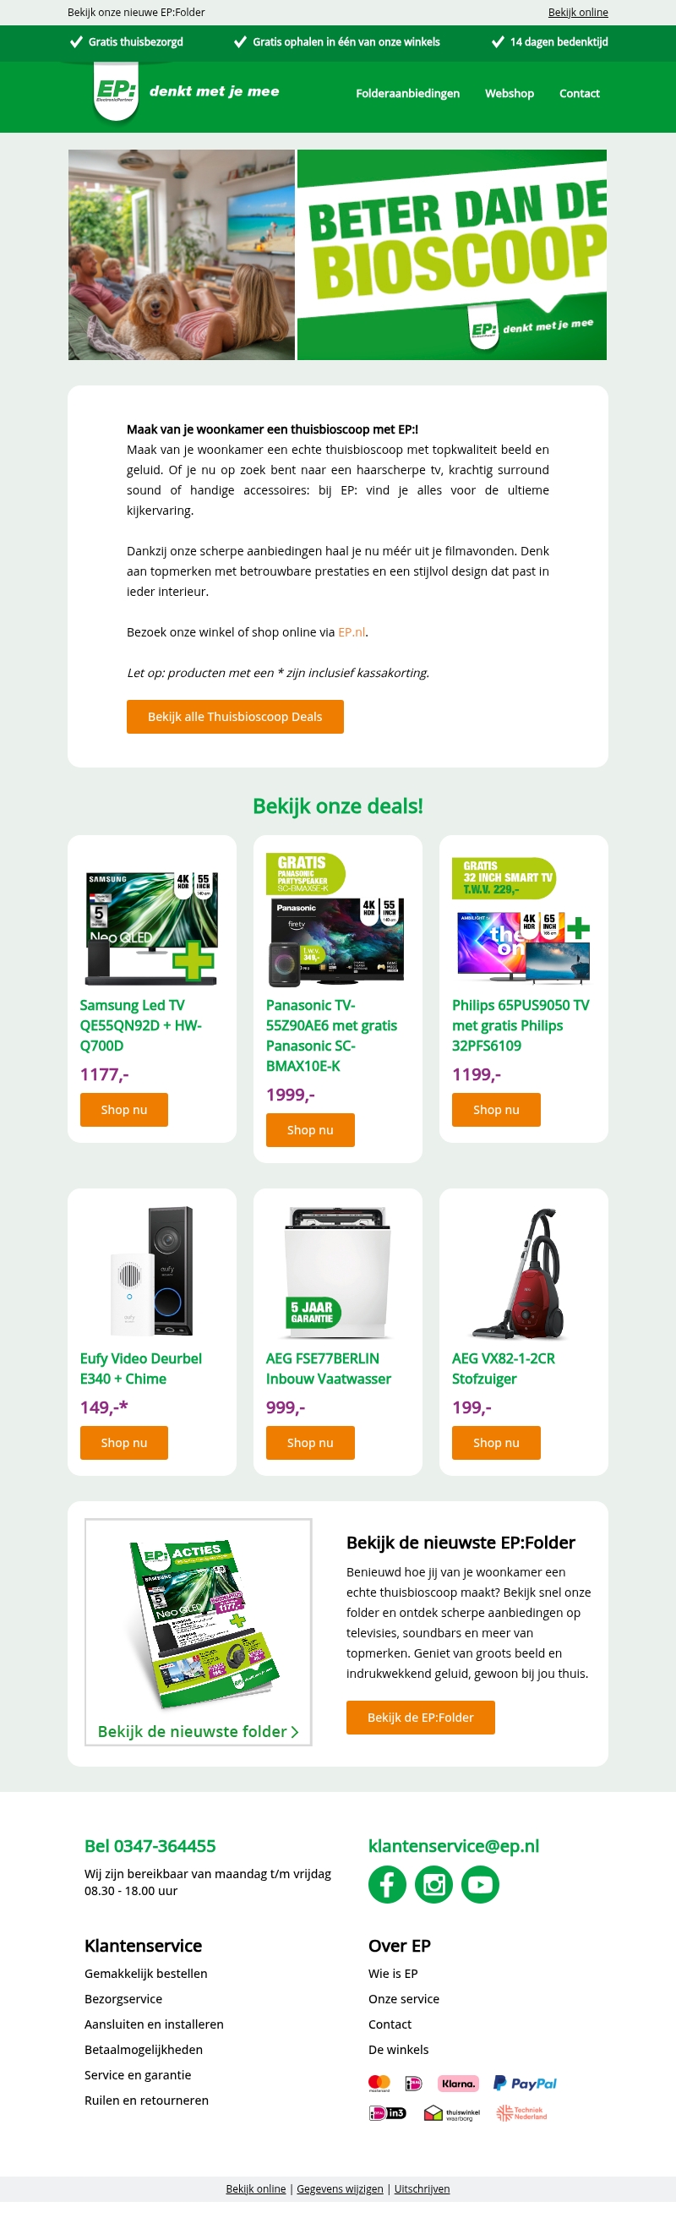676x2218 pixels.
Task: Click Shop nu for AEG Stofzuiger
Action: [x=496, y=1442]
